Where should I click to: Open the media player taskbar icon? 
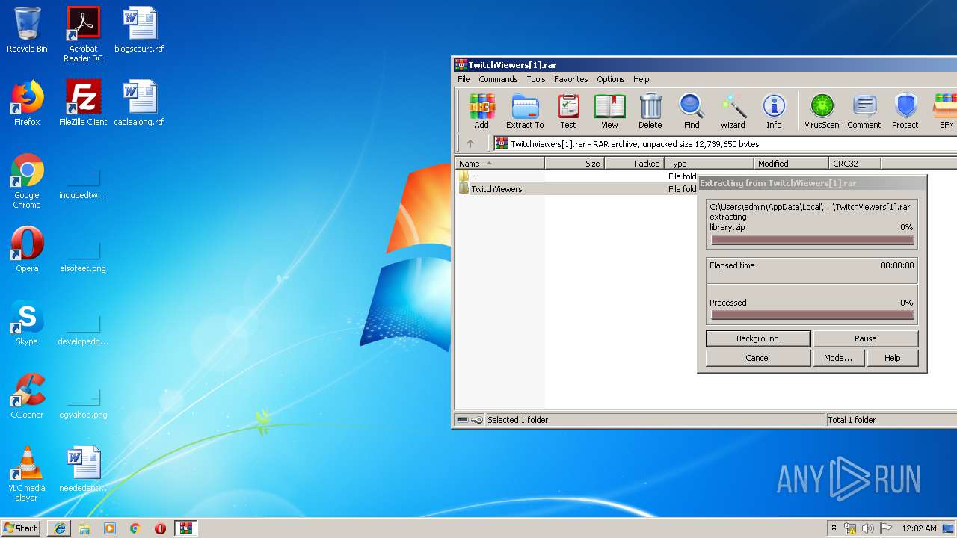pyautogui.click(x=110, y=528)
